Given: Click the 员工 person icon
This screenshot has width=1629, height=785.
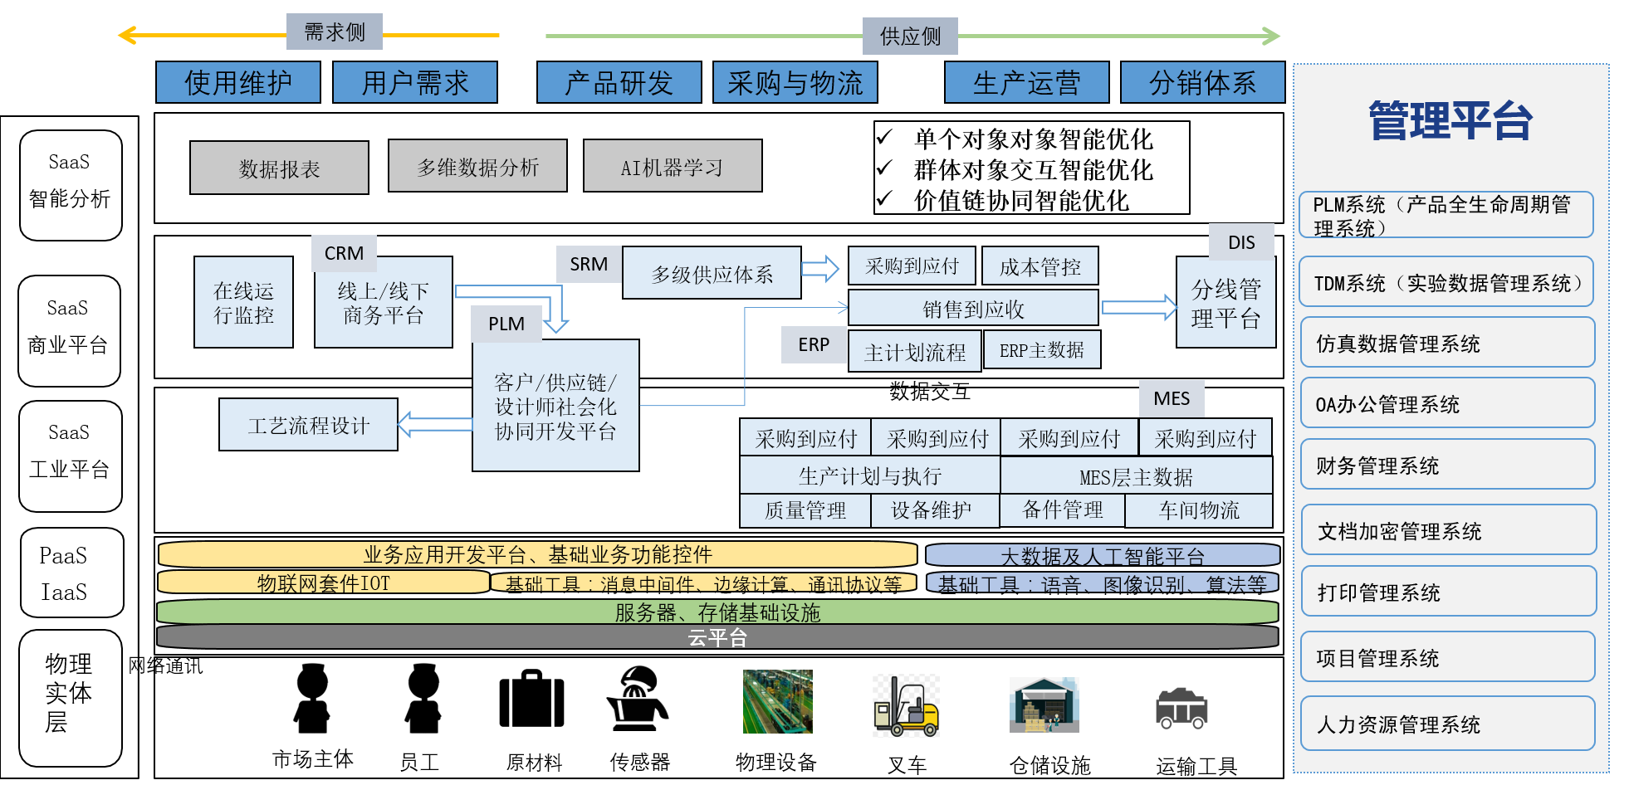Looking at the screenshot, I should point(423,698).
